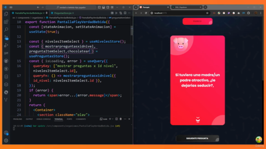Screen dimensions: 266x149
Task: Close the SQL | Supabase browser tab
Action: pyautogui.click(x=200, y=7)
